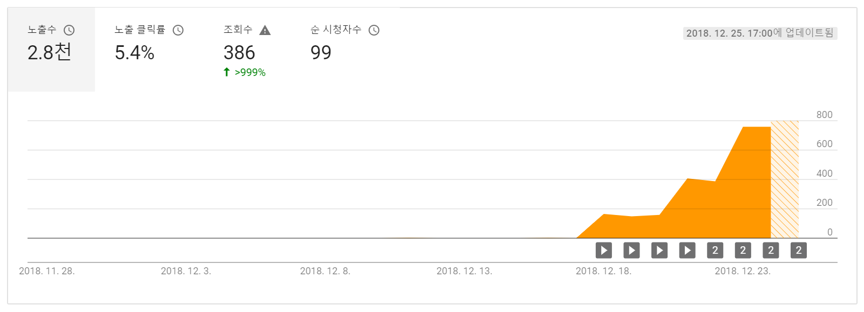This screenshot has width=864, height=312.
Task: Click the third '2' videos marker
Action: [x=771, y=250]
